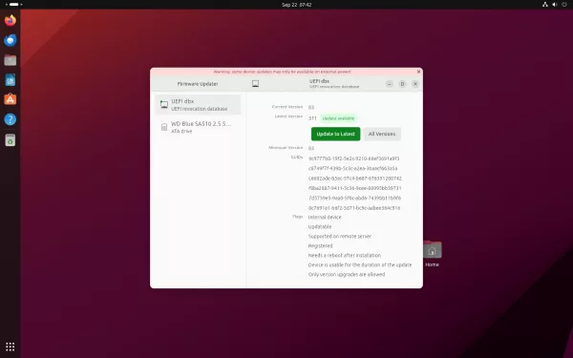Maximize the Firmware Updater window
The image size is (573, 358).
pyautogui.click(x=402, y=84)
